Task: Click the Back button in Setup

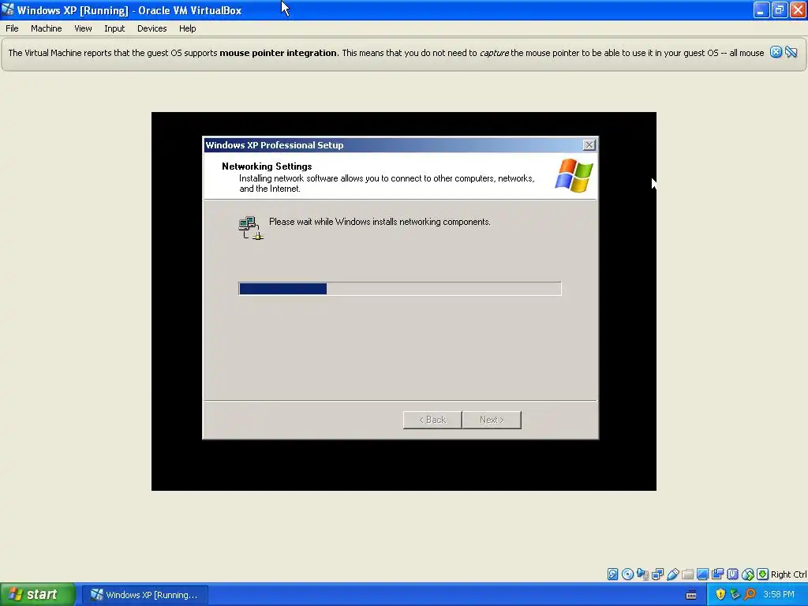Action: coord(432,420)
